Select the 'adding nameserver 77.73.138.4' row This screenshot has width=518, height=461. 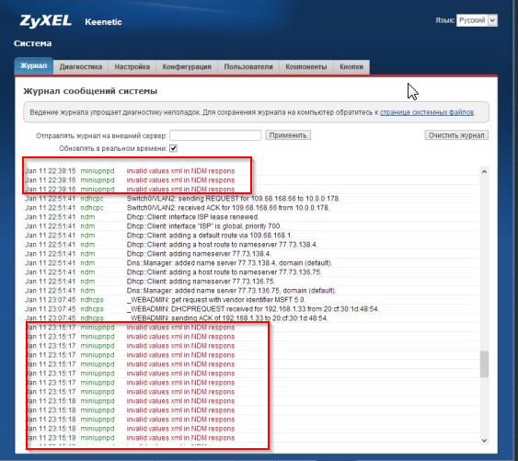[x=251, y=254]
